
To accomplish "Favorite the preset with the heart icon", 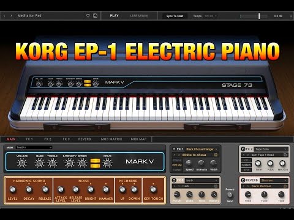I will point(88,16).
